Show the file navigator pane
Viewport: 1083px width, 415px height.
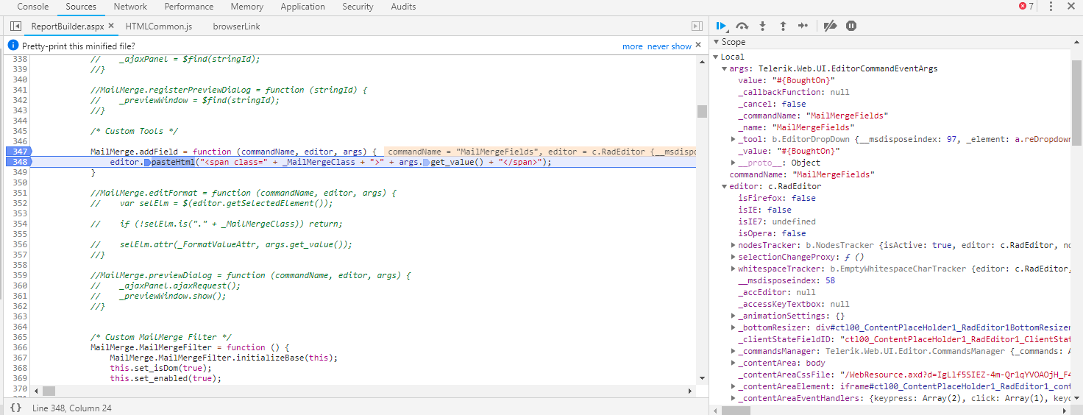pos(15,26)
